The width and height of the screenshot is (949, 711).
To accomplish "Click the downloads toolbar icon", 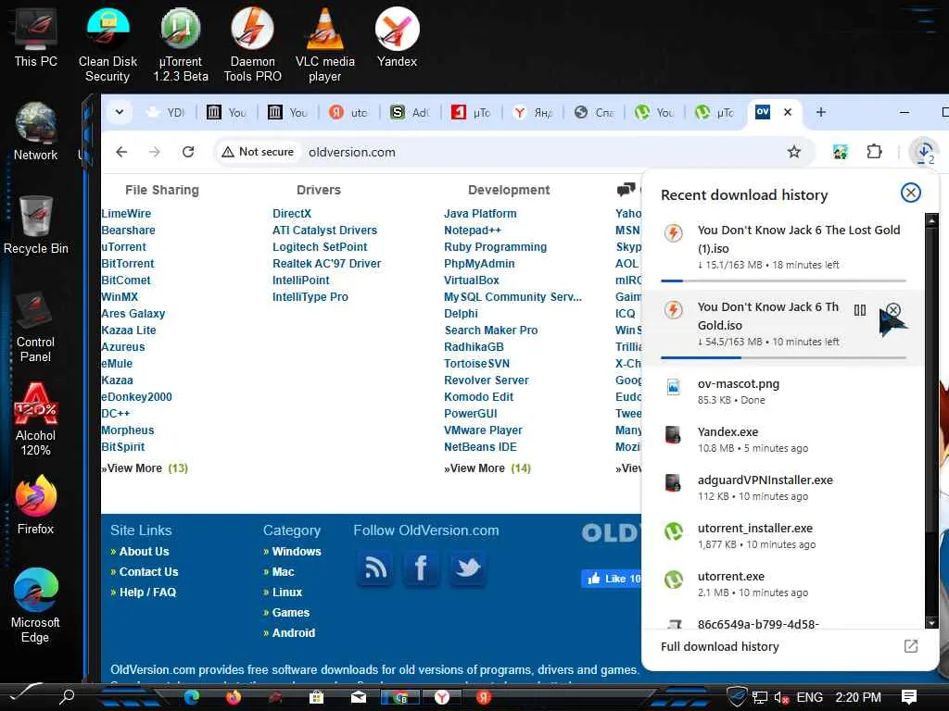I will (924, 152).
